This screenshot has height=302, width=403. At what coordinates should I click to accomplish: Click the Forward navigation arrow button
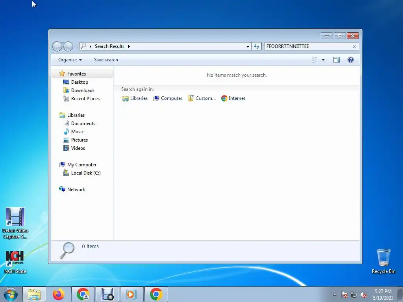tap(68, 46)
